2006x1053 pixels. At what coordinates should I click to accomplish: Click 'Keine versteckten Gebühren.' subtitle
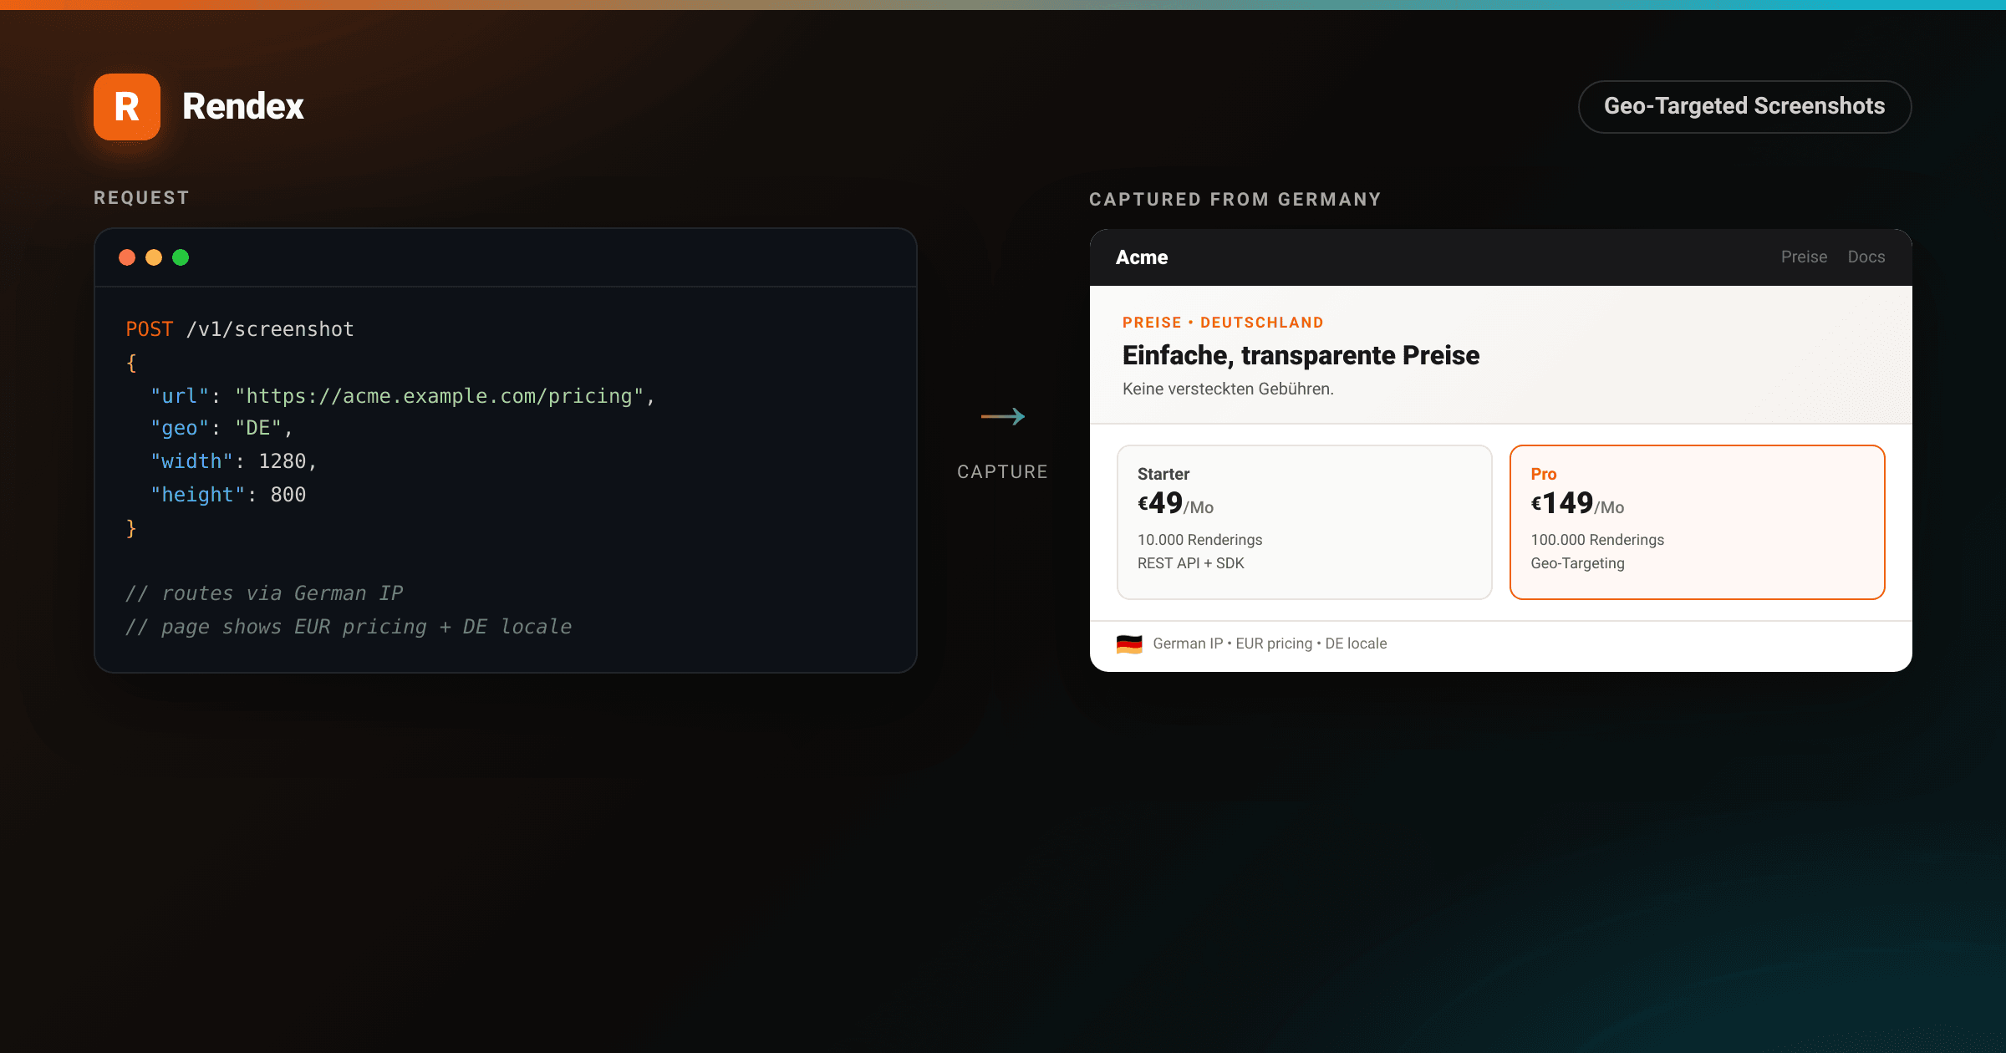click(1228, 389)
